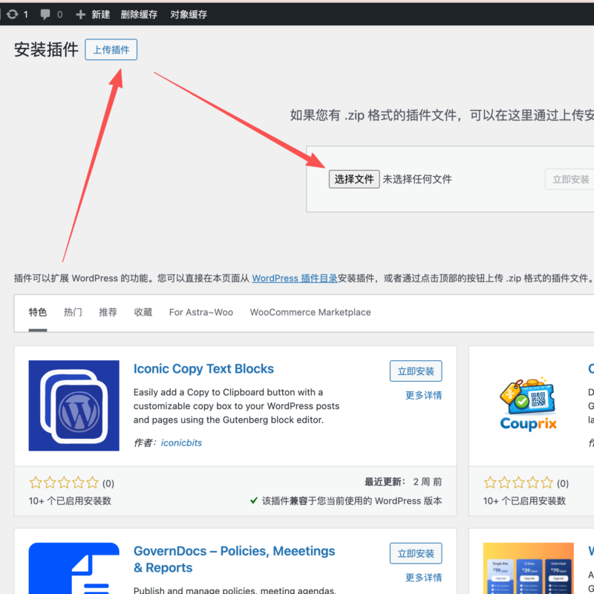Click the updates refresh icon in admin bar
Image resolution: width=594 pixels, height=594 pixels.
pyautogui.click(x=12, y=14)
